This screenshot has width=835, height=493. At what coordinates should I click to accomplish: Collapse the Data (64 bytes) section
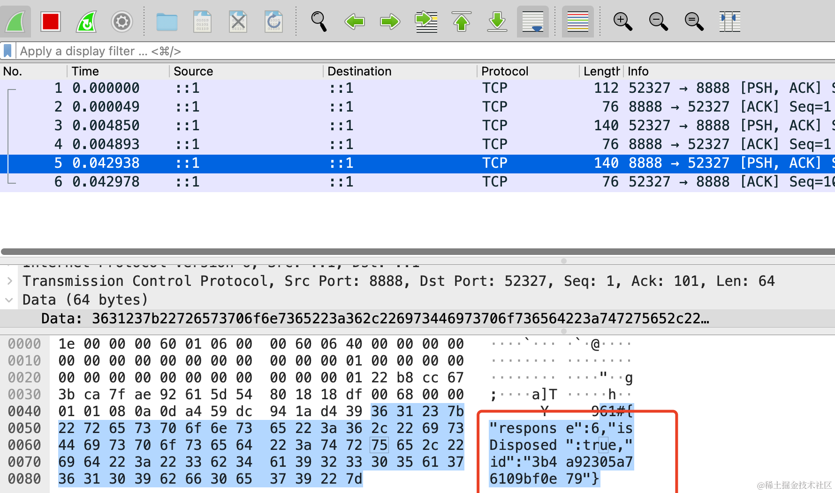(x=9, y=299)
